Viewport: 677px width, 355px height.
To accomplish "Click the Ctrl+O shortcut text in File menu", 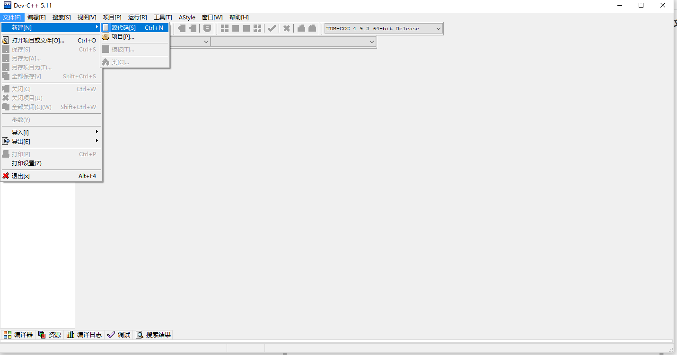I will tap(87, 41).
